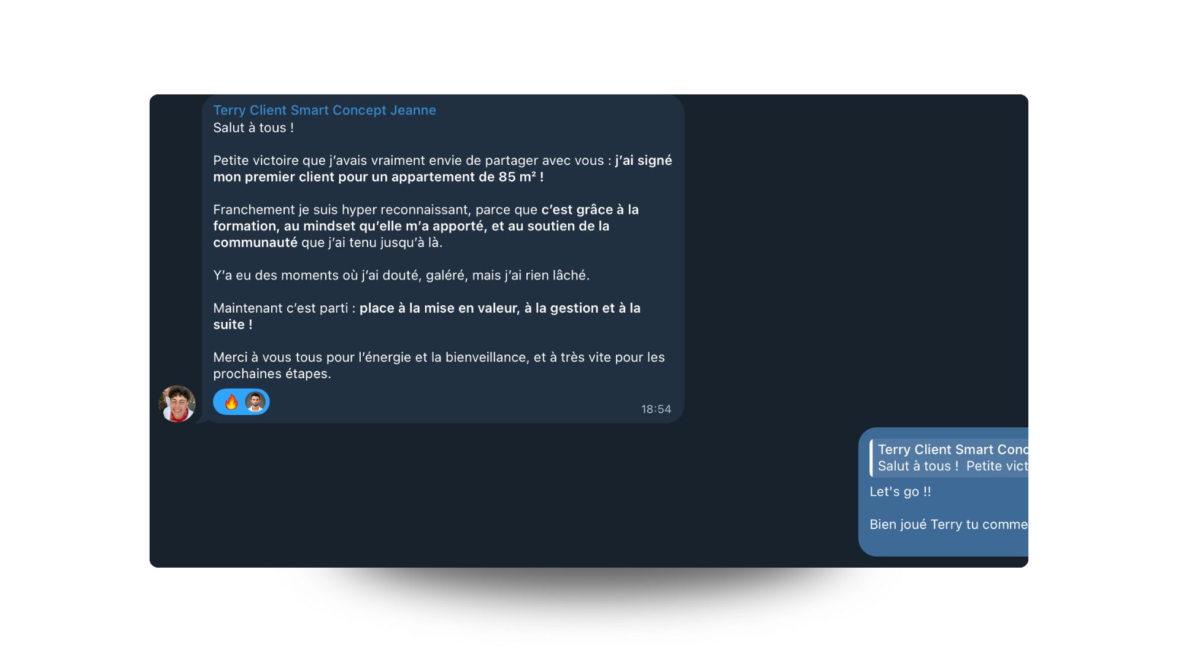The height and width of the screenshot is (662, 1178).
Task: Jump to quoted message title in blue reply
Action: pos(953,449)
